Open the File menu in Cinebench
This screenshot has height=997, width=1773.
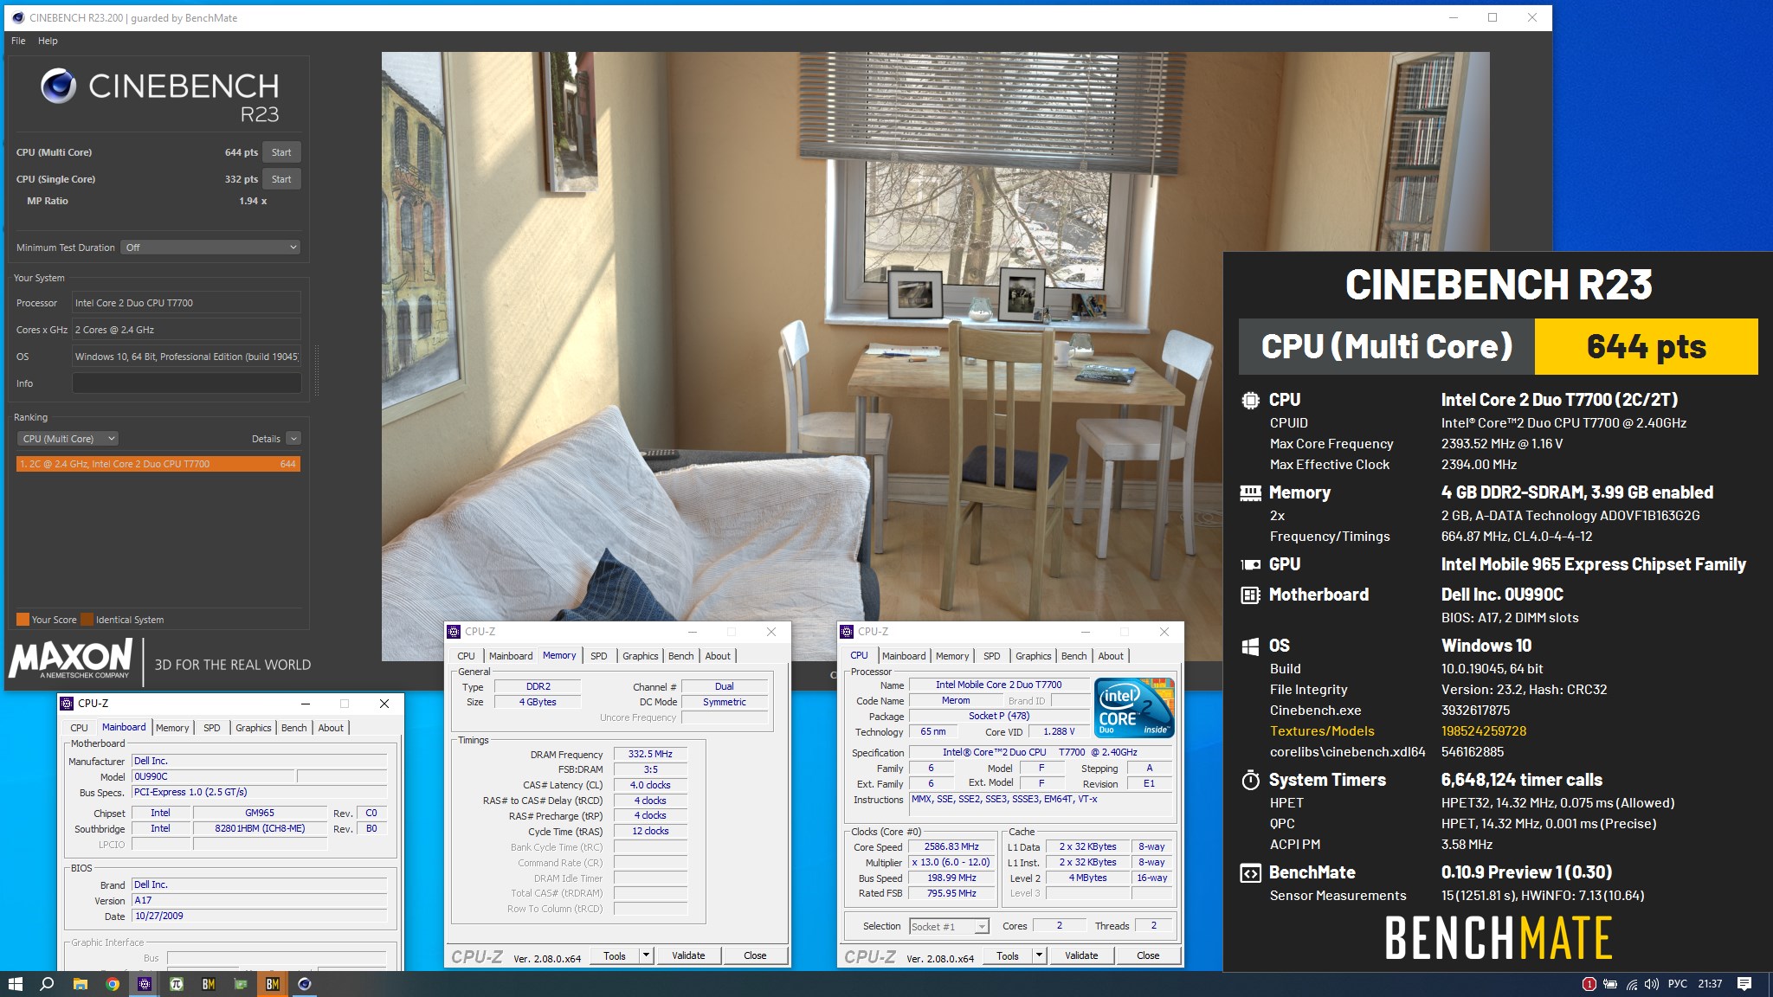(x=18, y=41)
